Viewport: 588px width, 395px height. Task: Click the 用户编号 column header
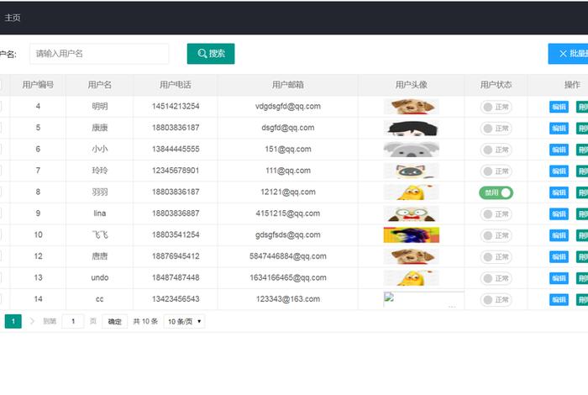[x=38, y=85]
